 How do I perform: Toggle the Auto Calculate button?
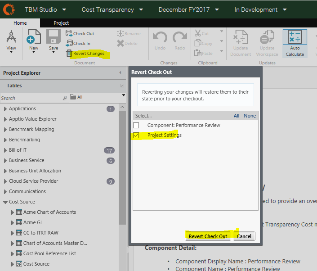click(295, 43)
